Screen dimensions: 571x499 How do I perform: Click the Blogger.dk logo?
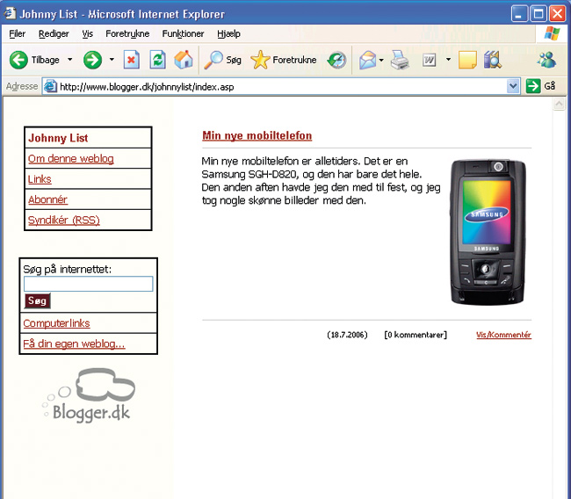point(89,395)
